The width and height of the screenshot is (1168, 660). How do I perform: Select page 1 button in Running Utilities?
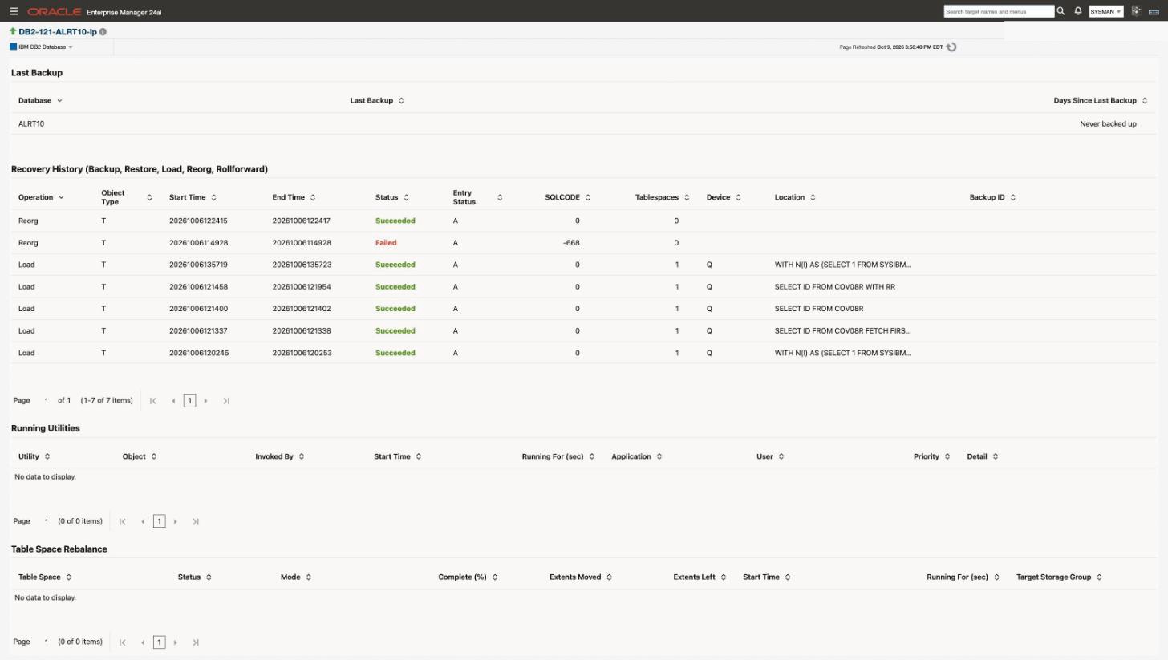159,522
